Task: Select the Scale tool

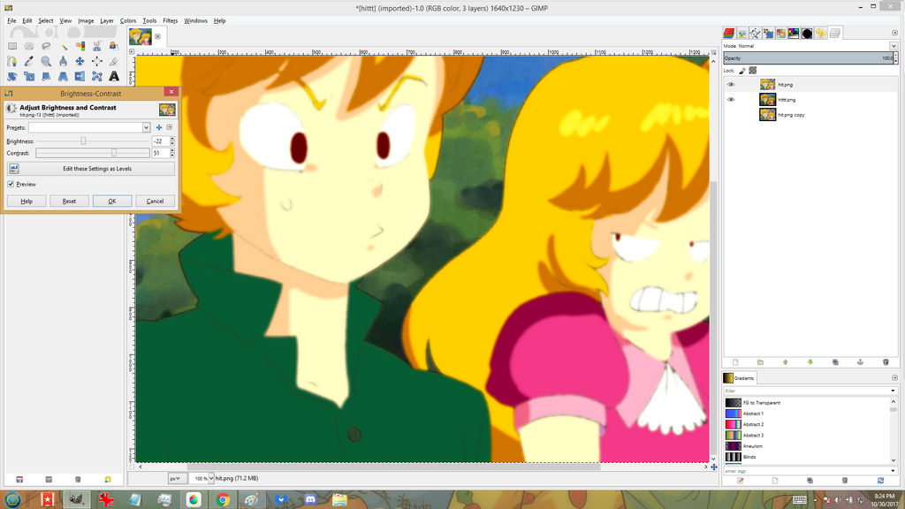Action: (x=29, y=76)
